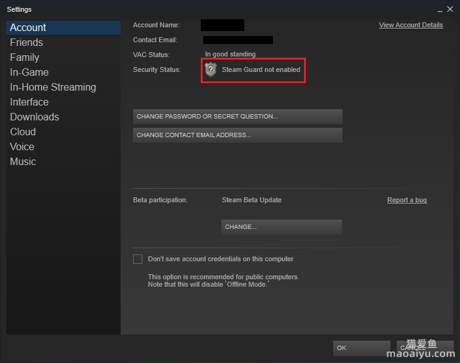Click the Account Name label
The image size is (460, 363).
(156, 25)
